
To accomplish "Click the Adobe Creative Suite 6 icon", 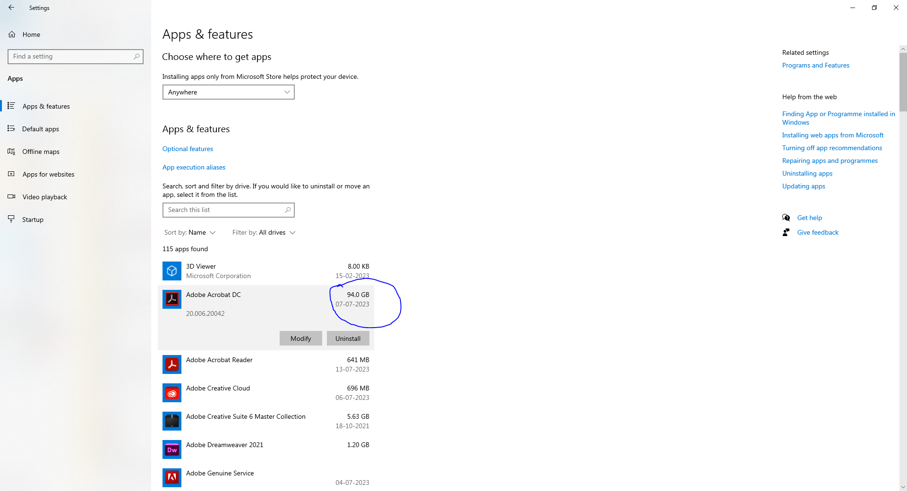I will tap(172, 421).
